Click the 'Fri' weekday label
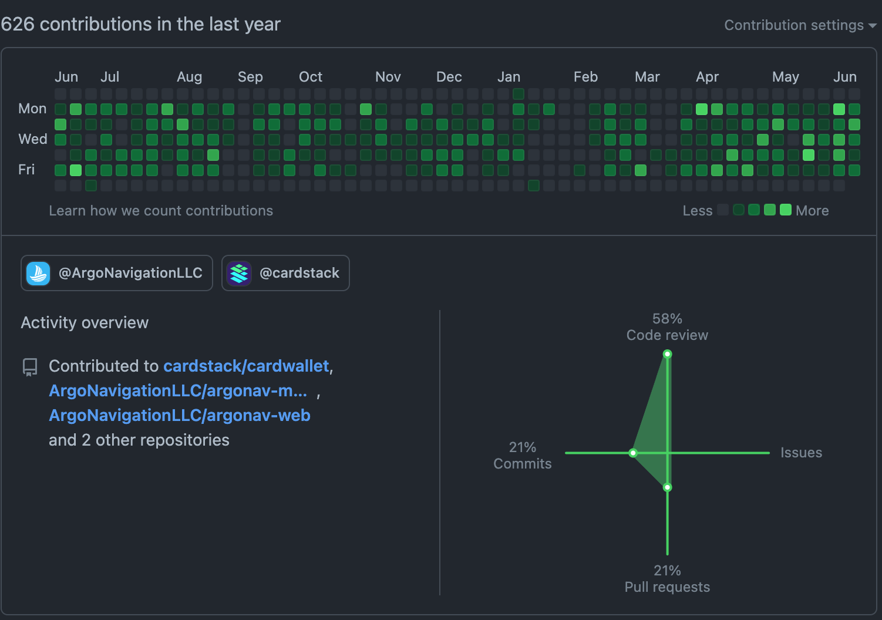The image size is (882, 620). (26, 170)
